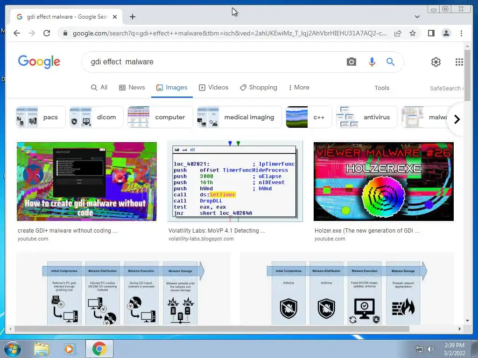This screenshot has width=478, height=358.
Task: Expand the tab search dropdown arrow
Action: pyautogui.click(x=417, y=17)
